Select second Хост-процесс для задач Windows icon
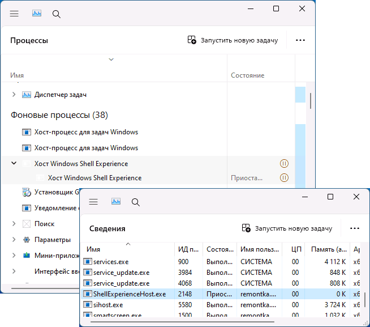 pyautogui.click(x=27, y=148)
